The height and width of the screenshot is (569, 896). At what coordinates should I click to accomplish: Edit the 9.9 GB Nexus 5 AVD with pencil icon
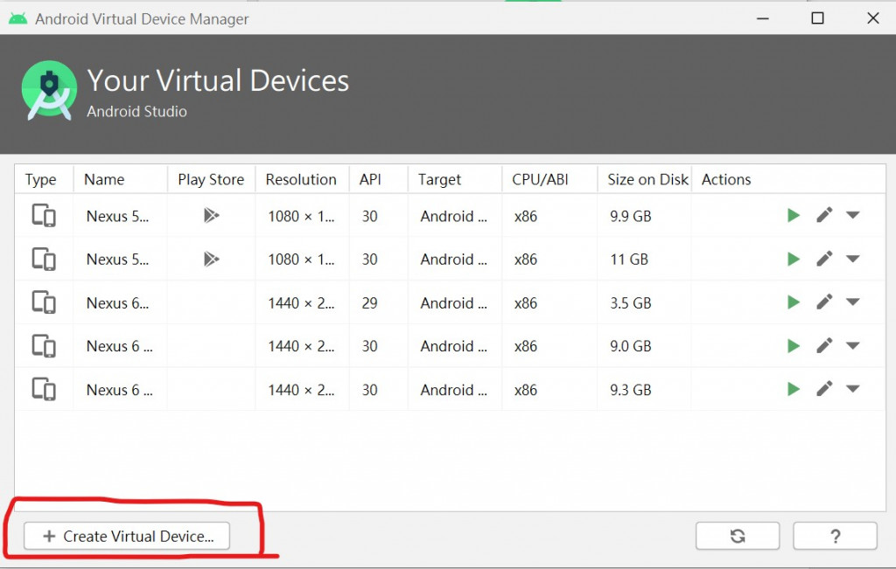(x=824, y=215)
